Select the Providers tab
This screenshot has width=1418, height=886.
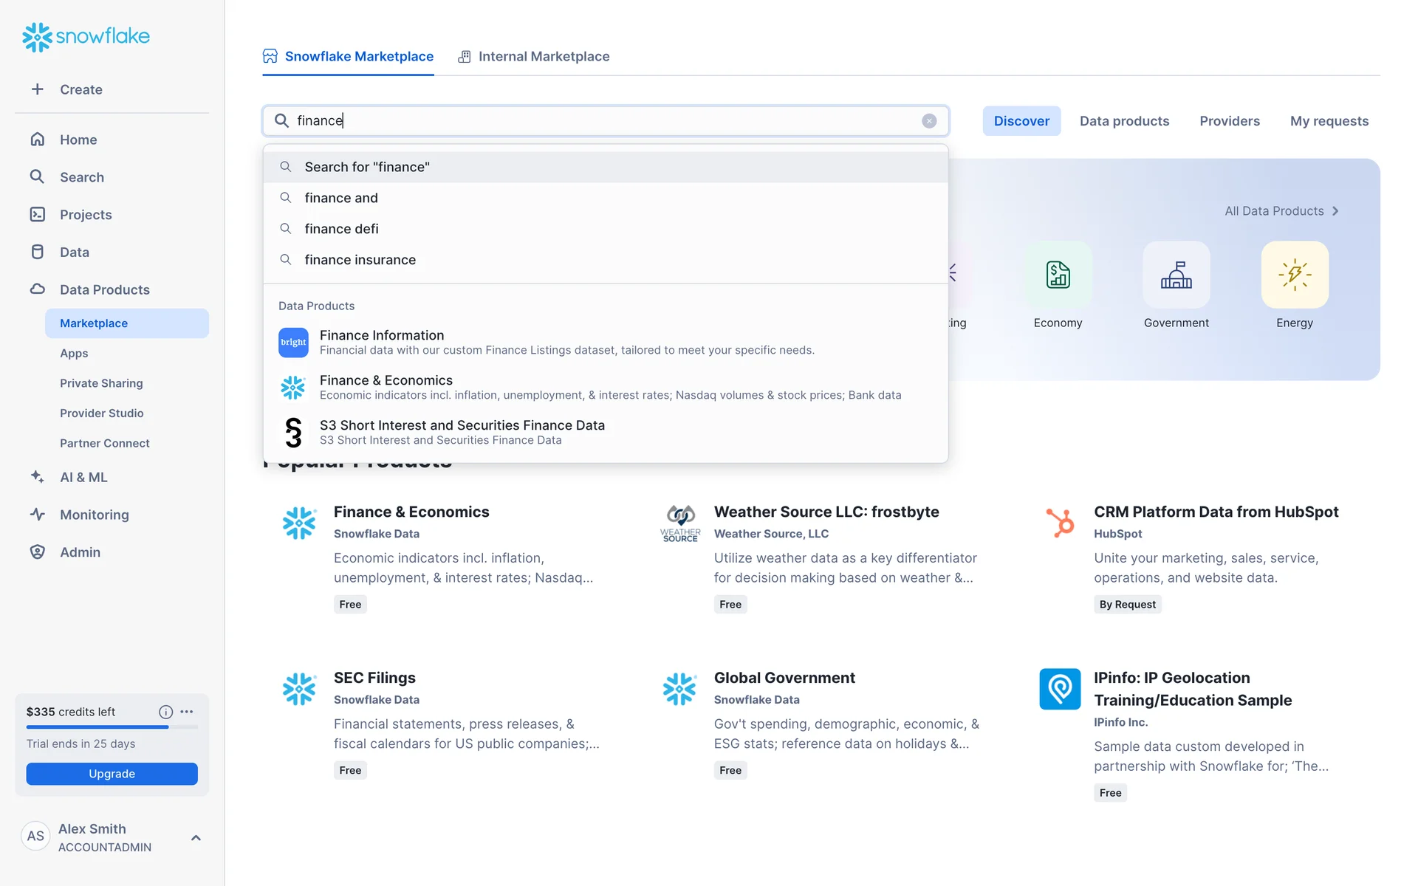[x=1229, y=121]
